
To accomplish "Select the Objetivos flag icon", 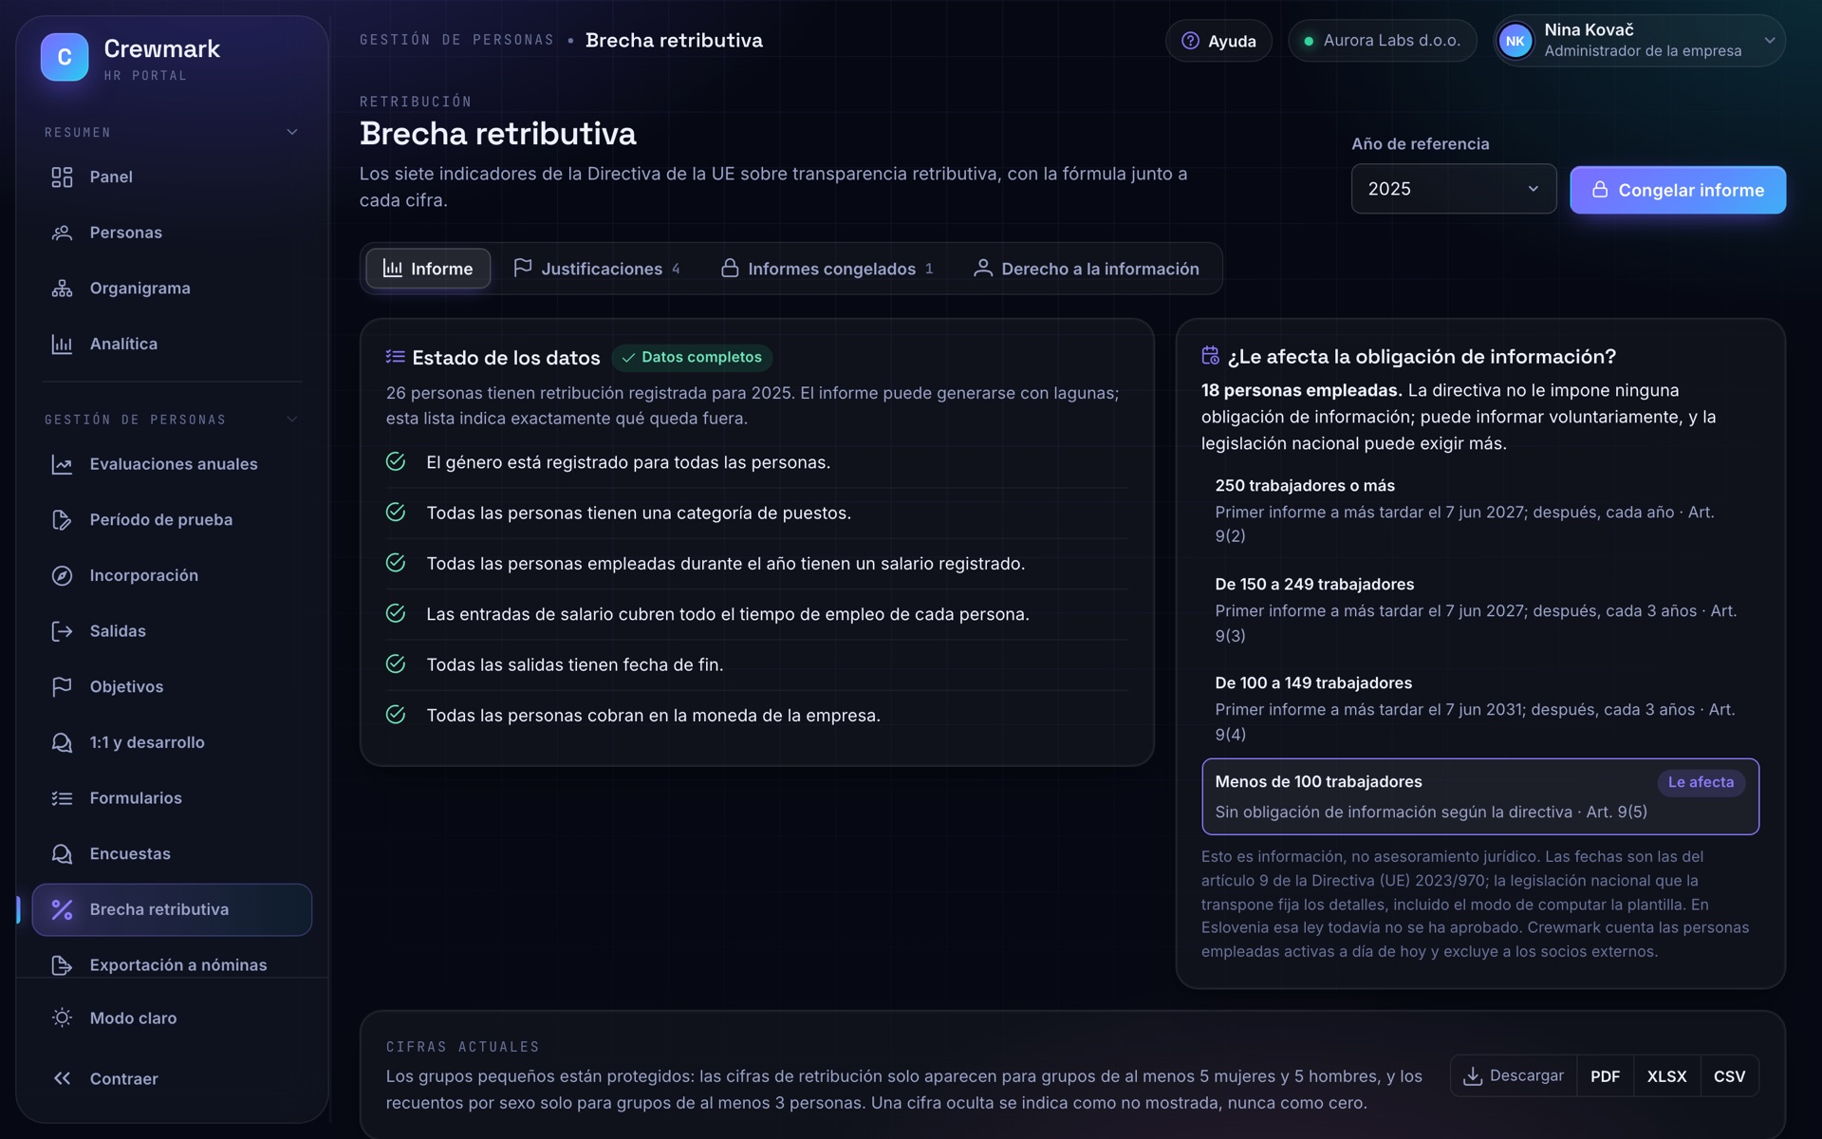I will point(62,687).
